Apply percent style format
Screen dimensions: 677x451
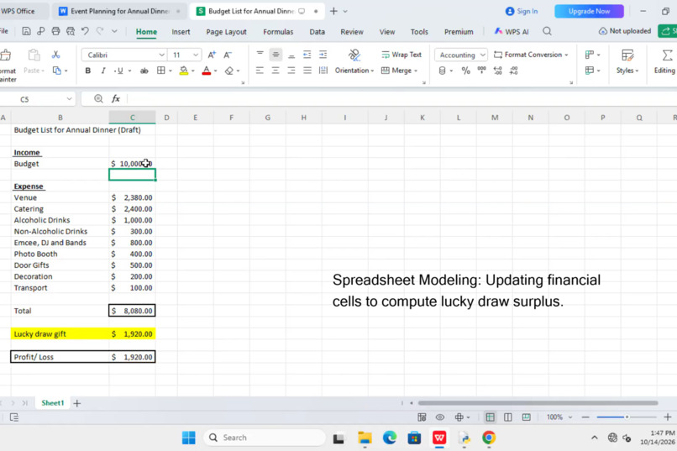pos(465,71)
